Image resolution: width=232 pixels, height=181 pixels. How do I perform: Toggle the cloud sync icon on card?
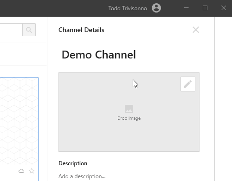(21, 171)
